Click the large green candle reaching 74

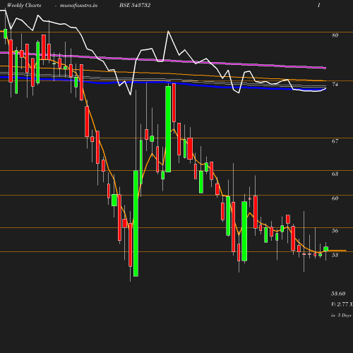pos(168,129)
